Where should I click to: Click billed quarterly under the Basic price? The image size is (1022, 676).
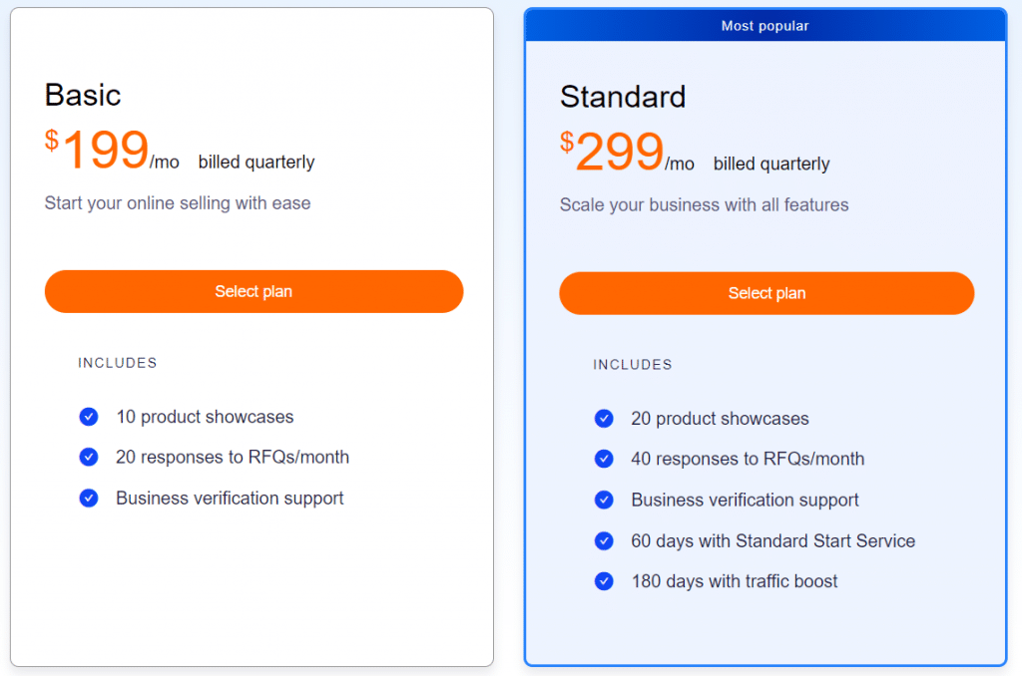pyautogui.click(x=255, y=162)
